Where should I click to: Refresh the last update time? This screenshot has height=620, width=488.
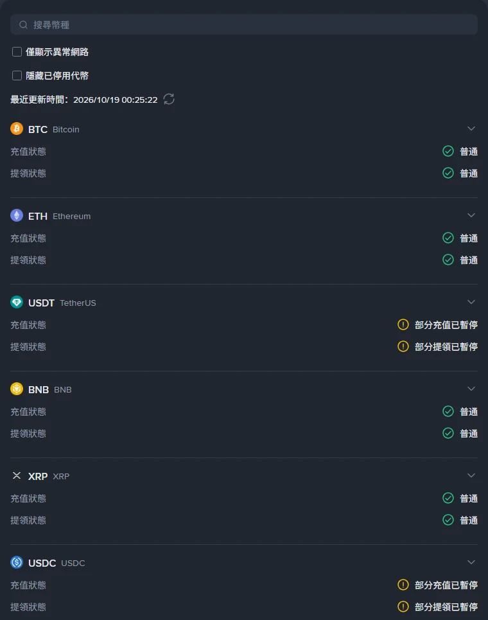point(169,99)
